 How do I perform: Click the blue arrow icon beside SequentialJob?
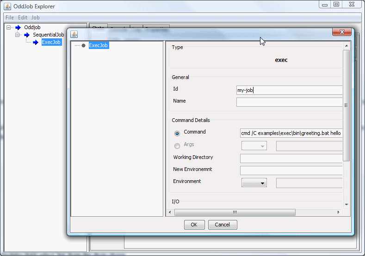pyautogui.click(x=27, y=35)
